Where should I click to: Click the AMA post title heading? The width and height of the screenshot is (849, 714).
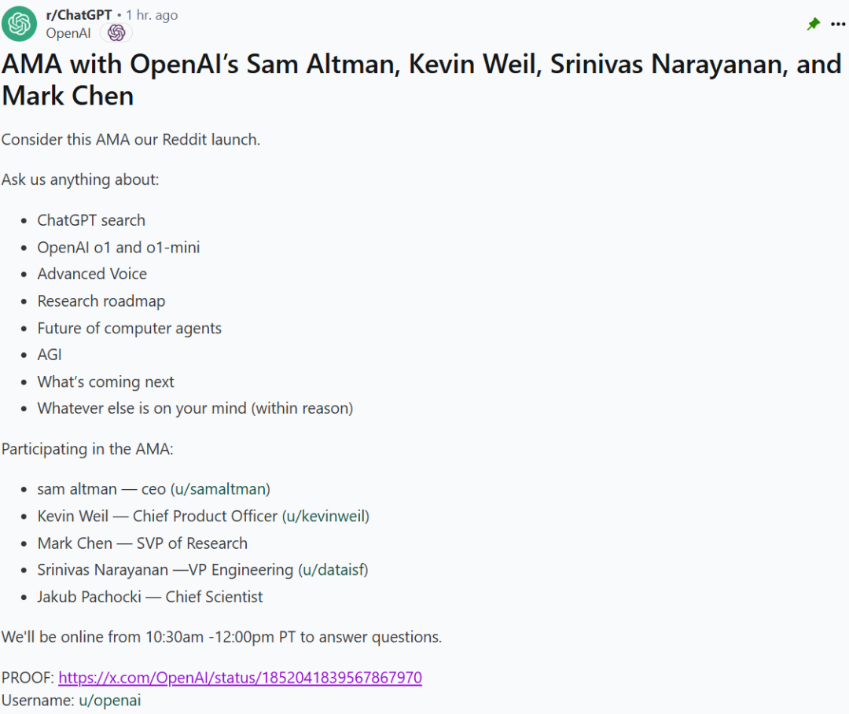click(421, 79)
